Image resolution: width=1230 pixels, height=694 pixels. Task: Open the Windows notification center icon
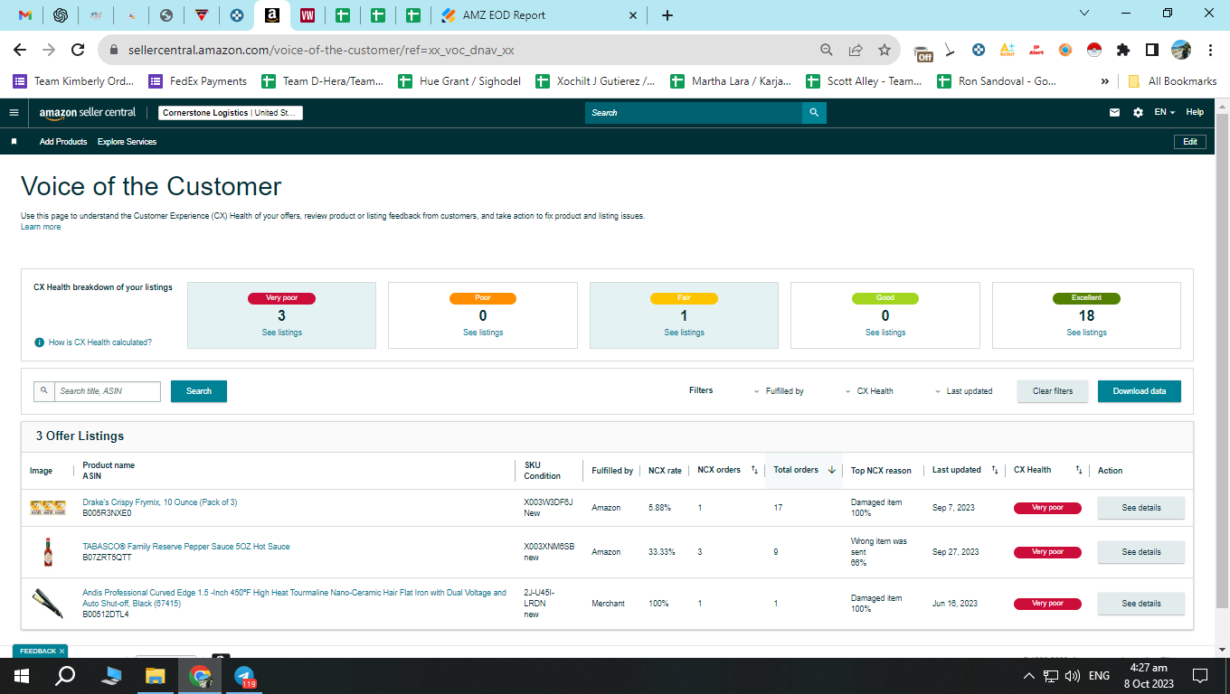pyautogui.click(x=1200, y=676)
